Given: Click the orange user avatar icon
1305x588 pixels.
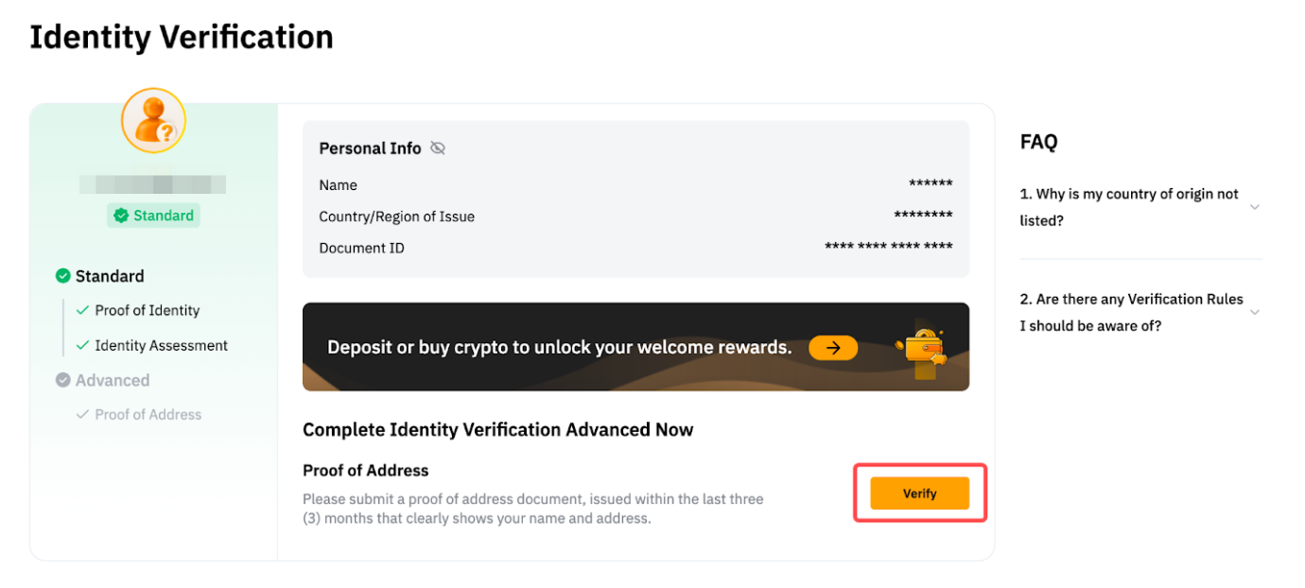Looking at the screenshot, I should point(153,121).
